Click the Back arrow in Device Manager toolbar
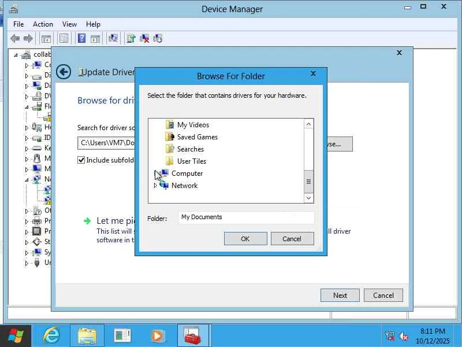This screenshot has height=347, width=462. 15,38
